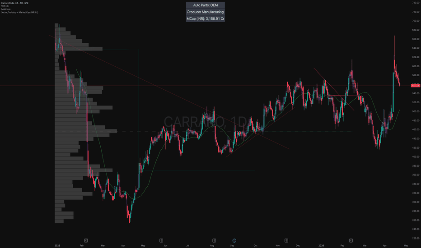Click the May label at timeline end
This screenshot has height=248, width=421.
coord(406,245)
